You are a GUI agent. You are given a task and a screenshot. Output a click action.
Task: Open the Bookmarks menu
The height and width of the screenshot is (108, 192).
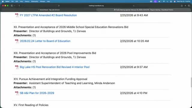[35, 1]
